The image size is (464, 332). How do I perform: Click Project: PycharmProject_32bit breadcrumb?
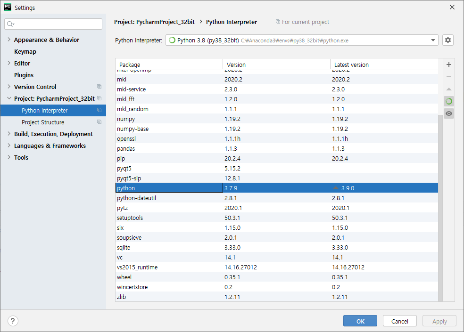tap(155, 22)
